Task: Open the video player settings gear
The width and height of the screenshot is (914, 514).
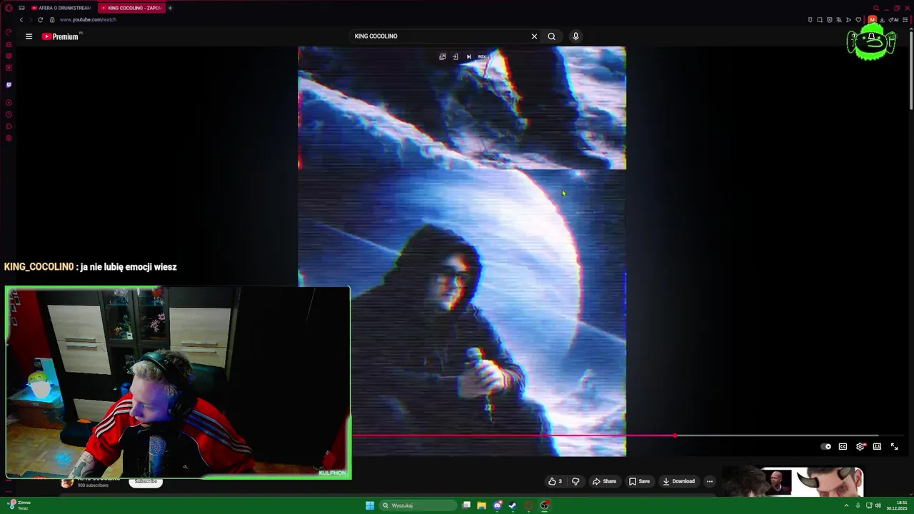Action: pos(860,447)
